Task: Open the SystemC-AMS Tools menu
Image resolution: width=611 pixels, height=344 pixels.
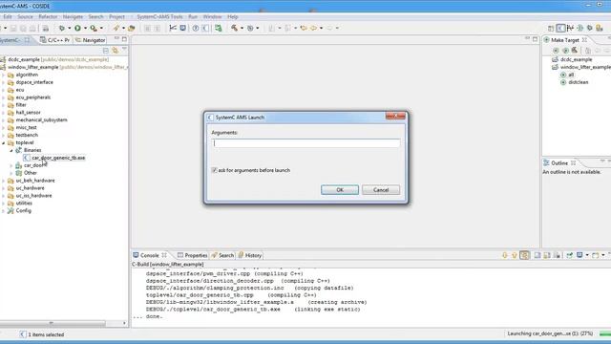Action: (159, 17)
